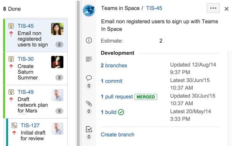The image size is (232, 146).
Task: Click the Teams in Space breadcrumb text
Action: pyautogui.click(x=120, y=8)
